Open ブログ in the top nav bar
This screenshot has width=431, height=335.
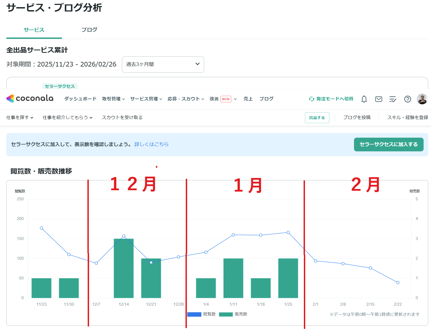pos(266,99)
